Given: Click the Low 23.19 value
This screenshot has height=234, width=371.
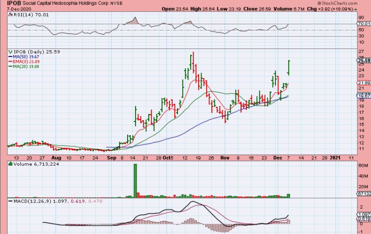Looking at the screenshot, I should [x=229, y=9].
